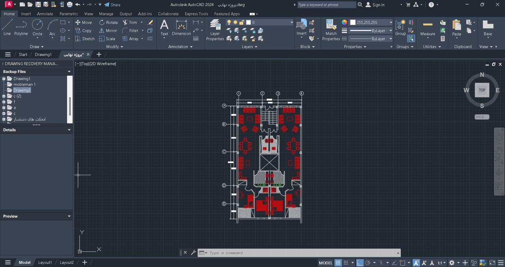Open Layer Properties manager

coord(215,30)
